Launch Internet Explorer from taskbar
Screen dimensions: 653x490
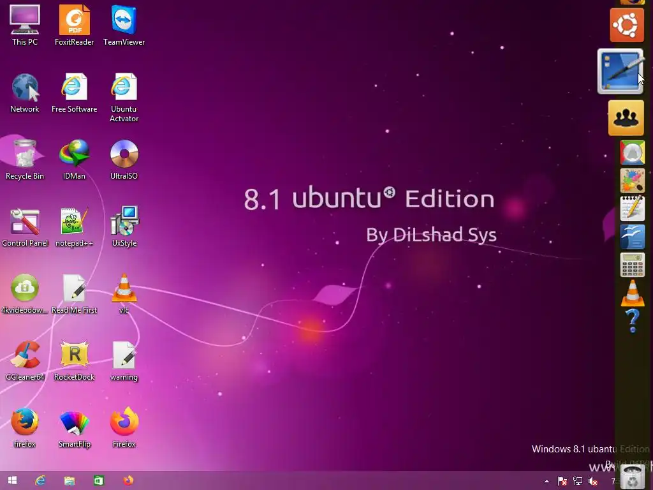coord(40,480)
